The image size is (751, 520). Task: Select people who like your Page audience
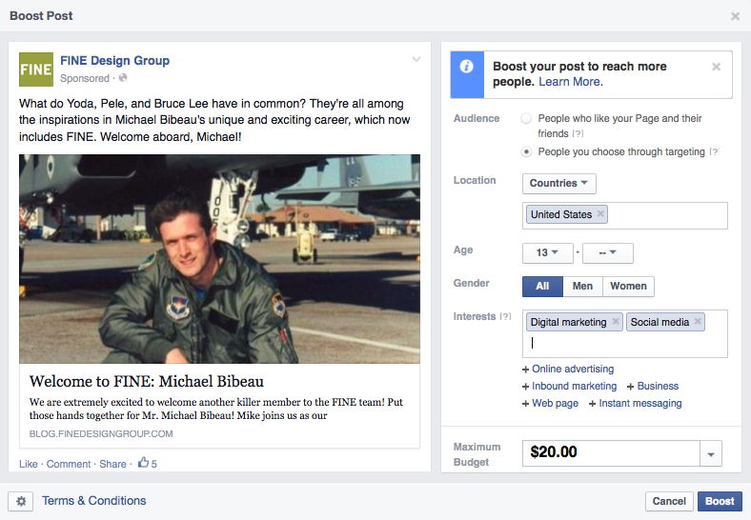tap(526, 118)
